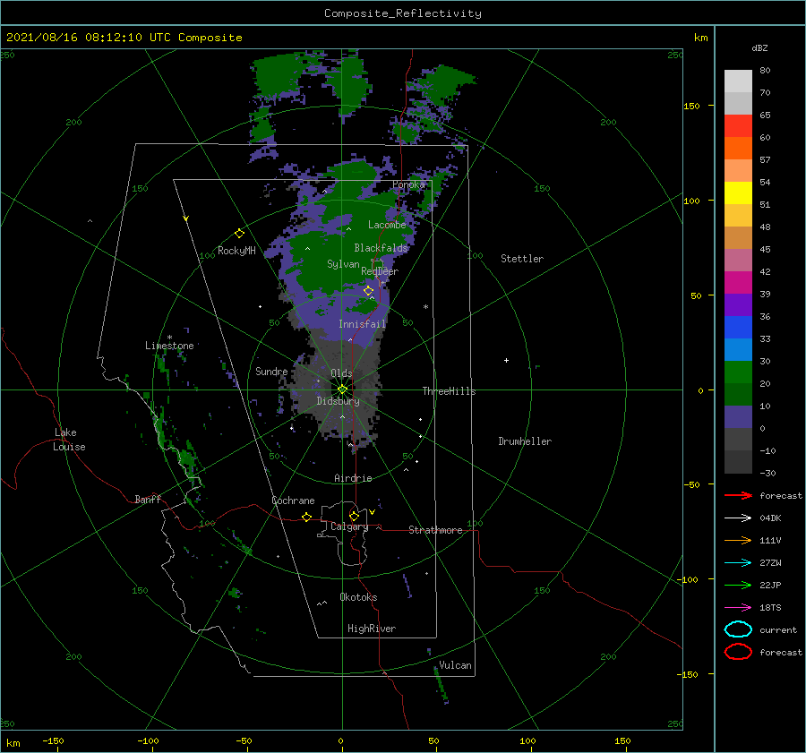Screen dimensions: 806x753
Task: Select the slate purple 10-0 dBZ swatch
Action: click(x=738, y=417)
